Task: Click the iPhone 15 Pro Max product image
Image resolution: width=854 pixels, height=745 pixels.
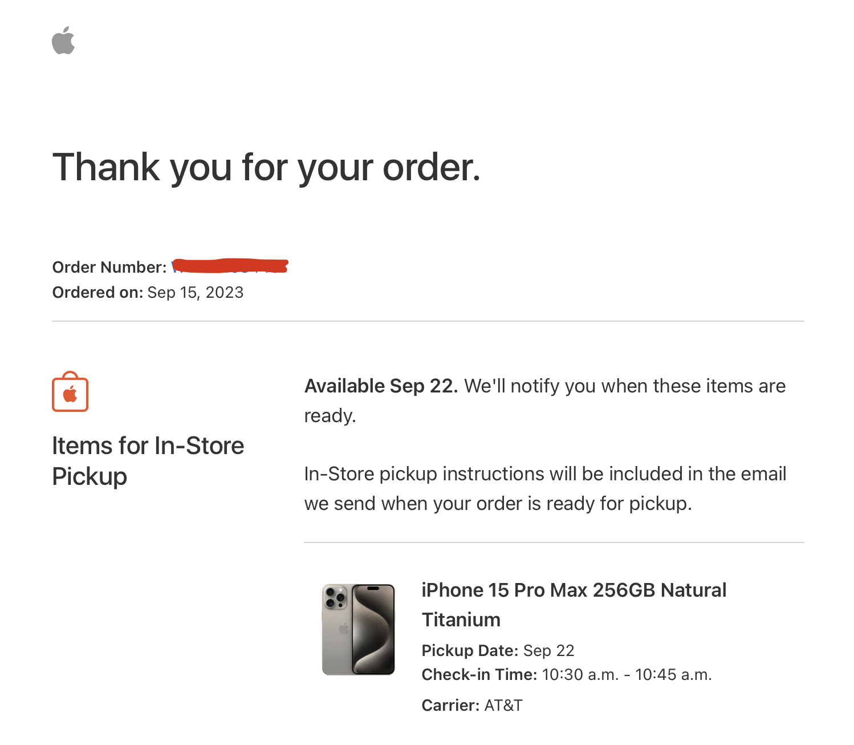Action: pyautogui.click(x=359, y=629)
